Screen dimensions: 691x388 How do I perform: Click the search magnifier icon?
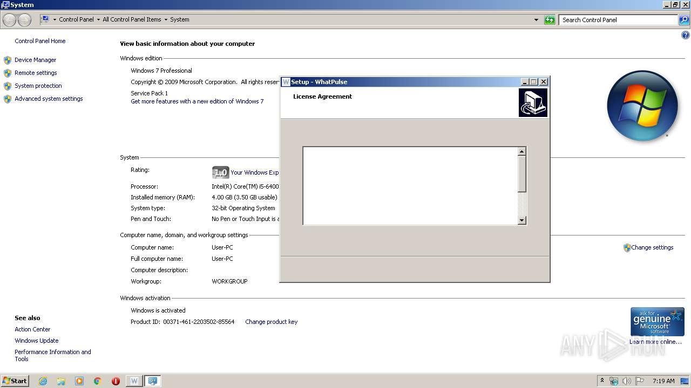tap(684, 20)
